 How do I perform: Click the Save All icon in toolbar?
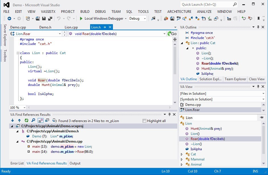pyautogui.click(x=50, y=19)
